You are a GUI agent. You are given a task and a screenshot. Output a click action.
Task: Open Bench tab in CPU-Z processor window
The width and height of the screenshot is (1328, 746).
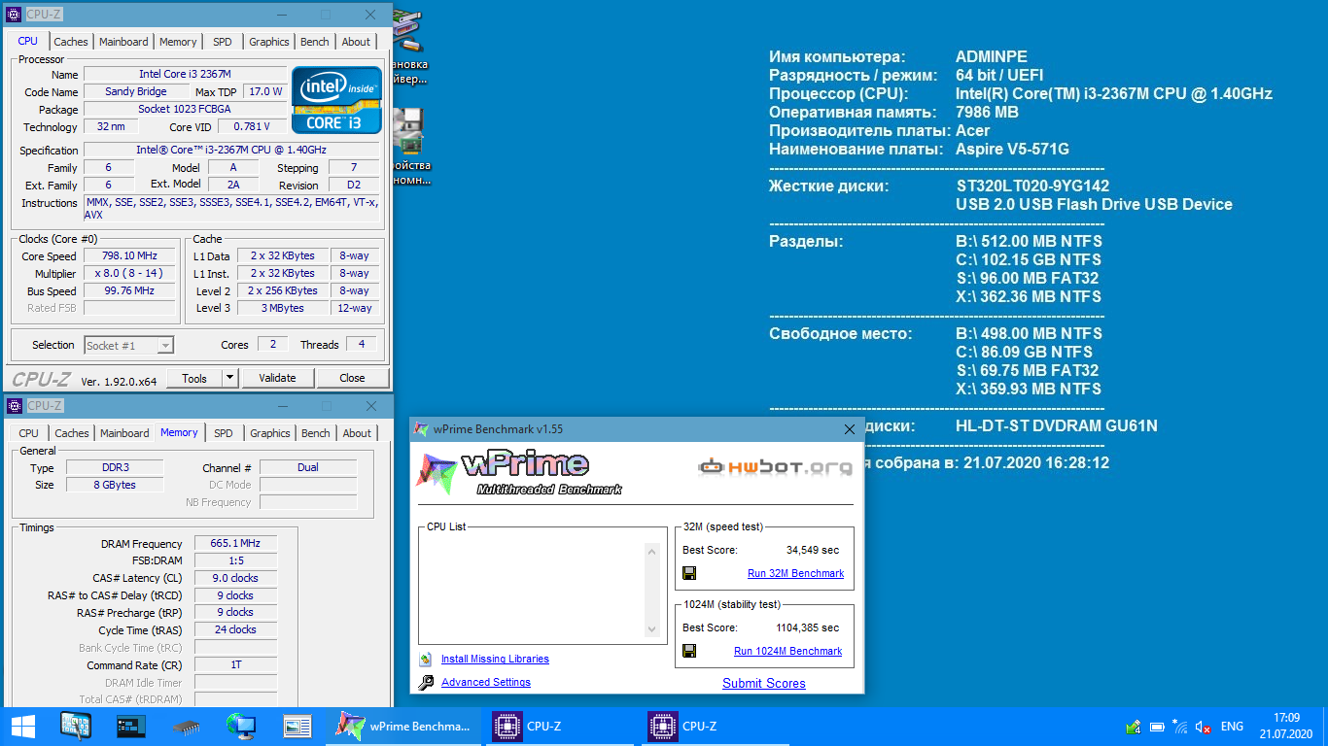(315, 42)
